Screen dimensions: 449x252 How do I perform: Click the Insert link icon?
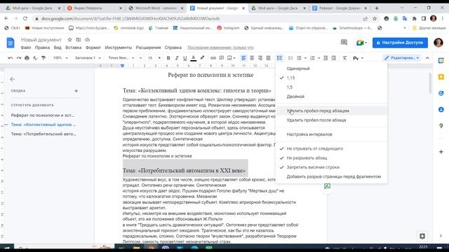pos(213,58)
